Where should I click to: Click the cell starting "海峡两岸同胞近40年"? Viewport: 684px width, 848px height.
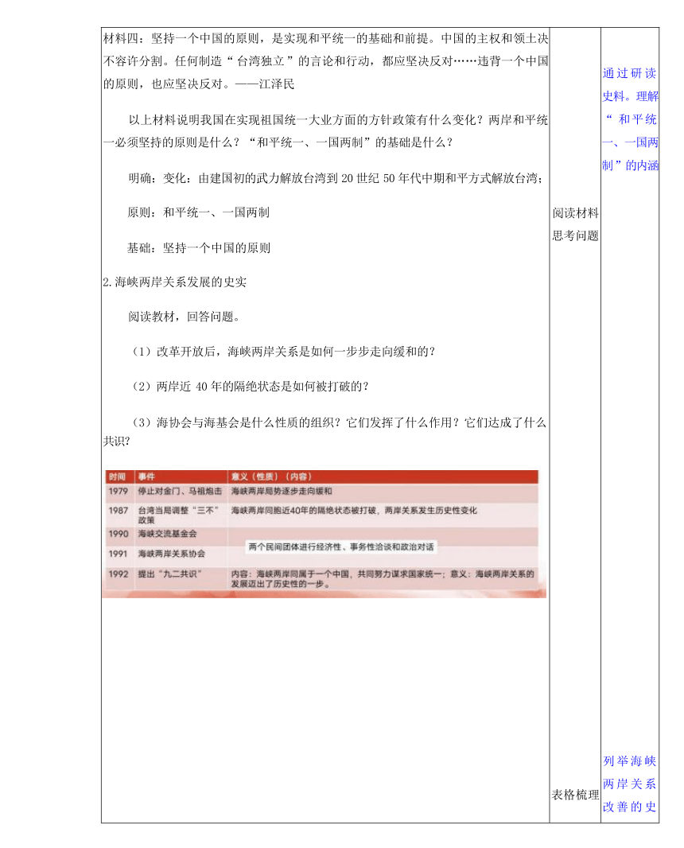(354, 510)
